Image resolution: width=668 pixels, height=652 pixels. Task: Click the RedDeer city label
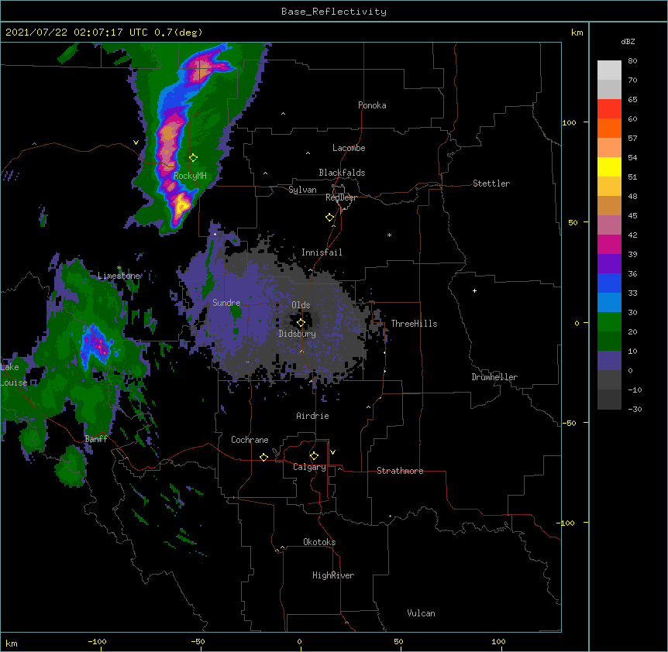[341, 197]
